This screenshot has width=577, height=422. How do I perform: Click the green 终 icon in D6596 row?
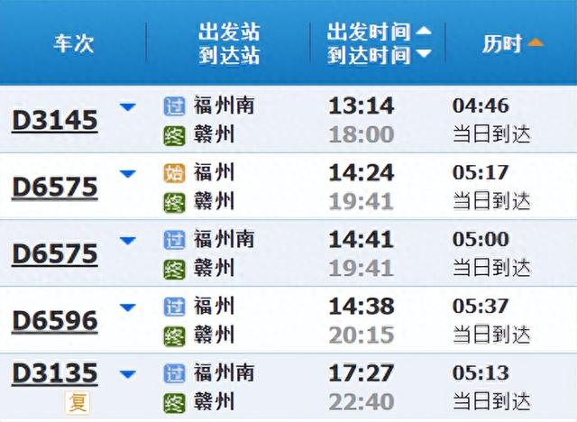pos(174,336)
